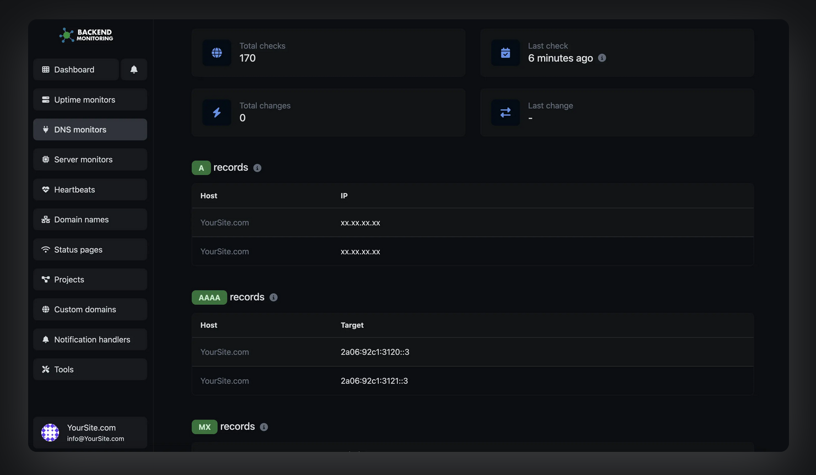Select target 2a06:92c1:3121::3

click(374, 381)
